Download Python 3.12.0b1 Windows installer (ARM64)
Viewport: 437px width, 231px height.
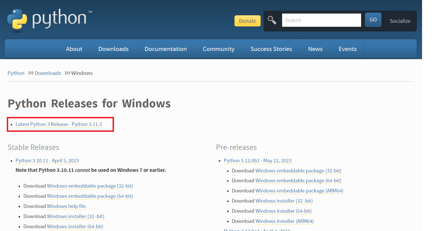(284, 221)
